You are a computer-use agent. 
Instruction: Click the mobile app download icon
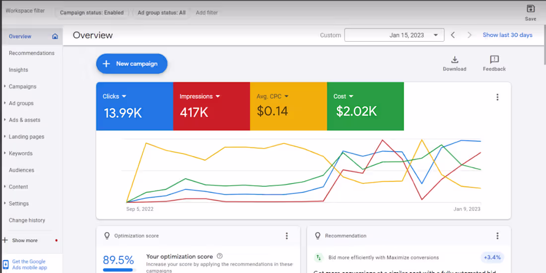point(5,264)
